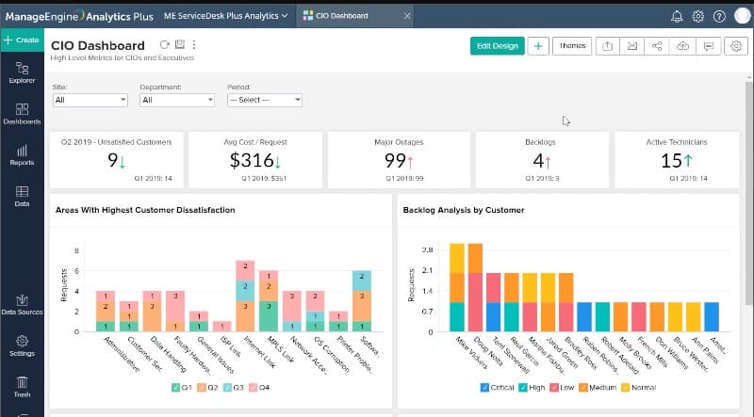Open the Period filter dropdown
The width and height of the screenshot is (754, 417).
pos(265,100)
